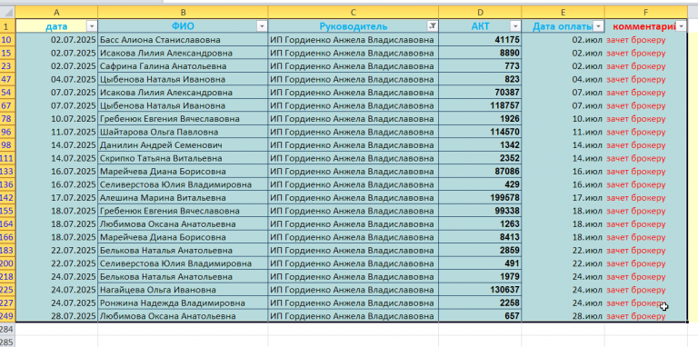
Task: Select column A header
Action: pyautogui.click(x=56, y=12)
